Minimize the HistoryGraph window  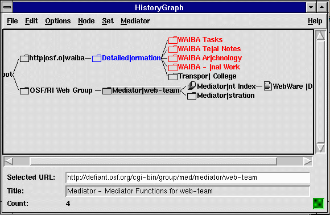[x=311, y=7]
